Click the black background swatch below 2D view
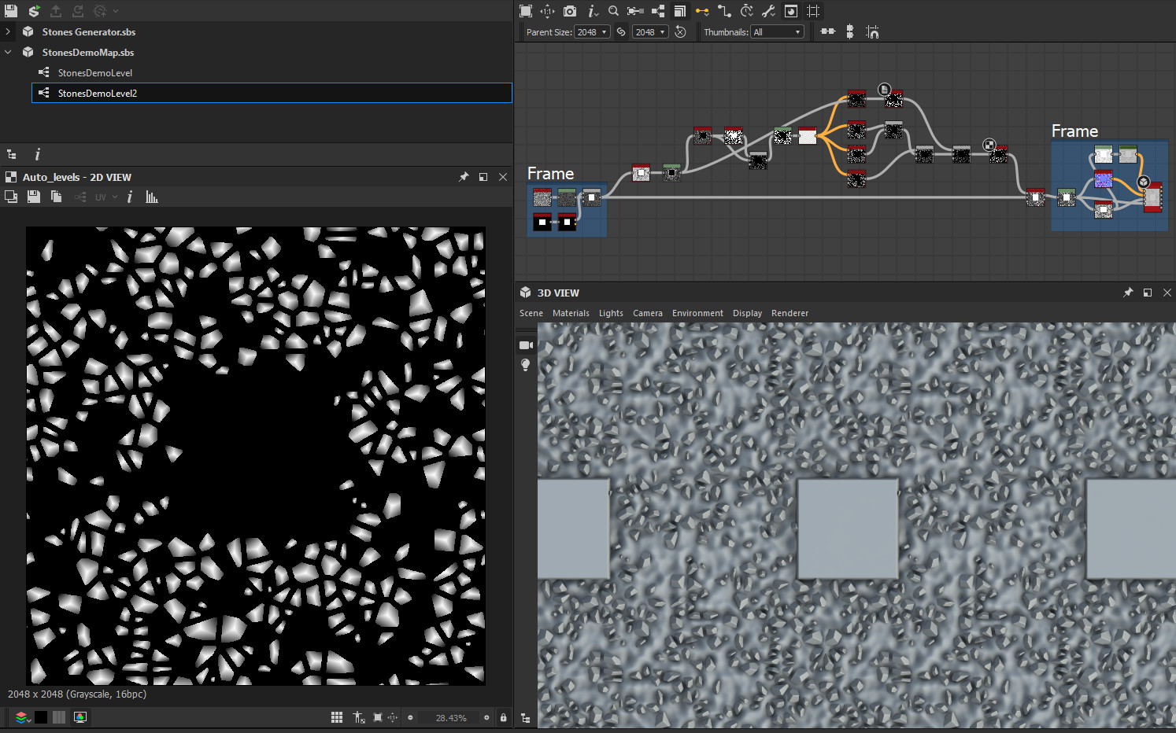Image resolution: width=1176 pixels, height=733 pixels. [41, 716]
